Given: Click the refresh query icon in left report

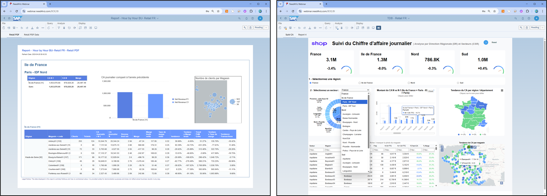Looking at the screenshot, I should point(49,28).
